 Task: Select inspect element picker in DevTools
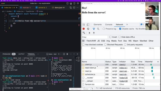(84, 25)
